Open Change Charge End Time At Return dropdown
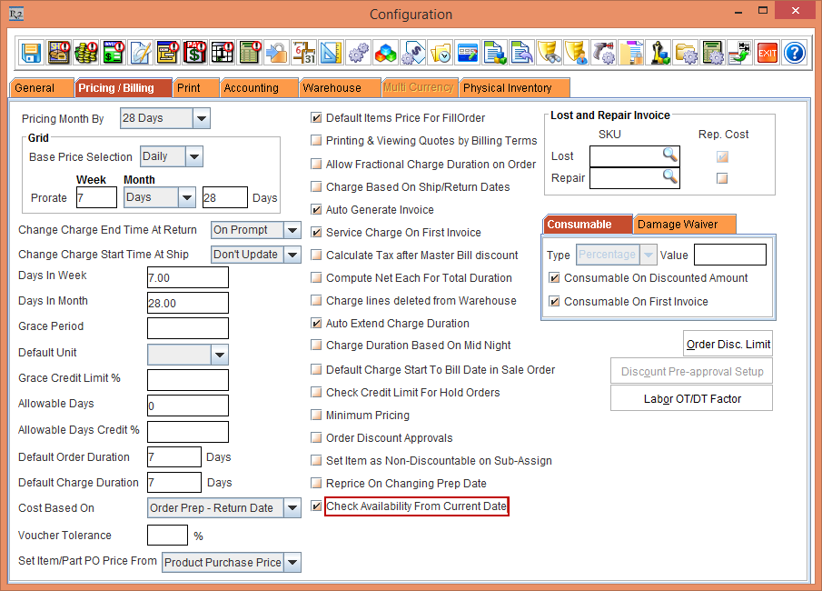The height and width of the screenshot is (591, 822). (x=292, y=231)
